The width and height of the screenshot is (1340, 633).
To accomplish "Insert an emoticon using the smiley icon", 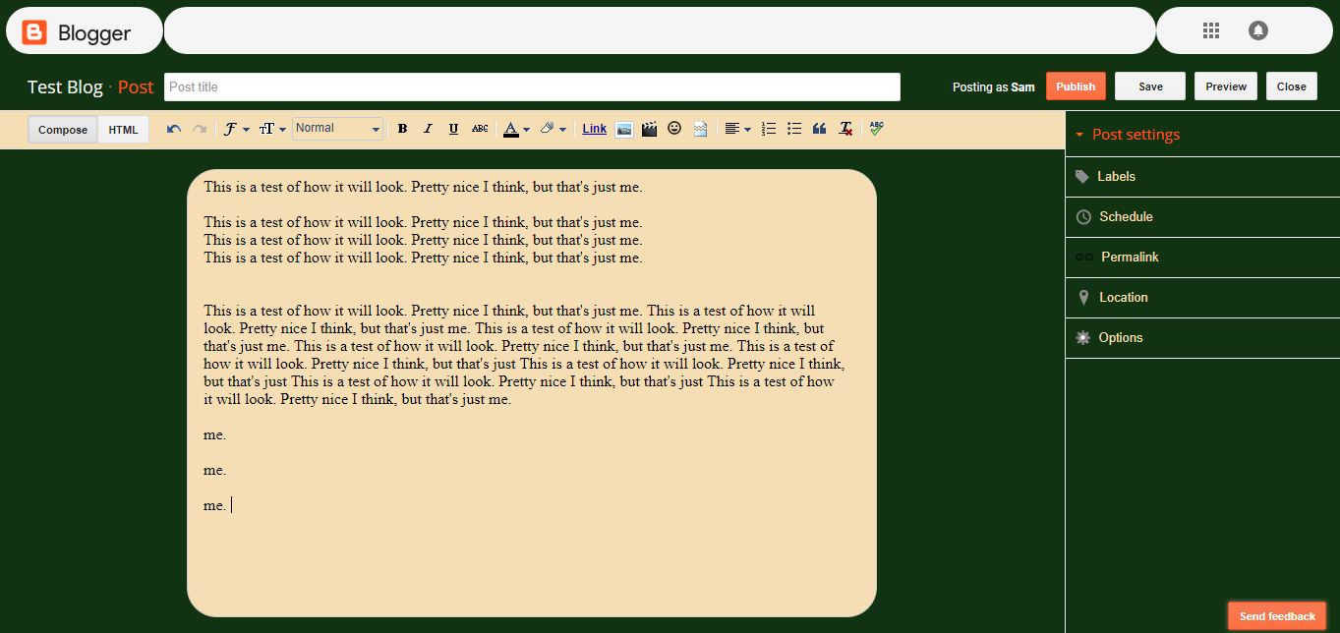I will [674, 129].
